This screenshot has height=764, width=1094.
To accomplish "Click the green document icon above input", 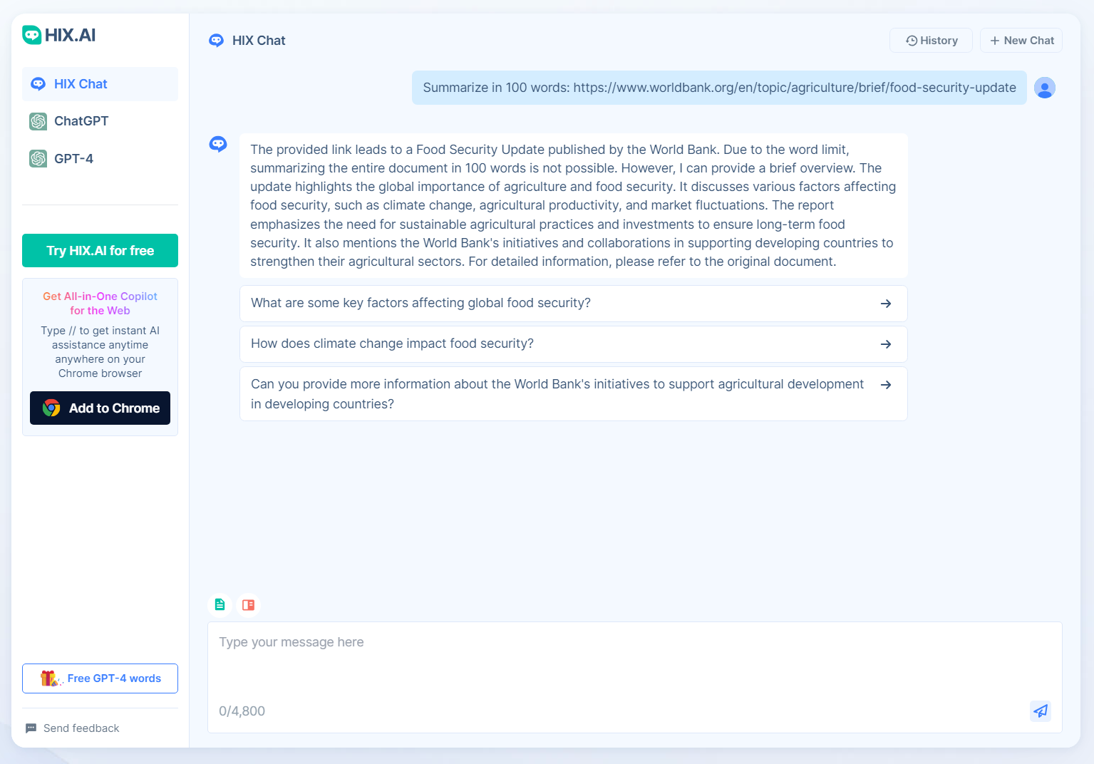I will pyautogui.click(x=220, y=604).
